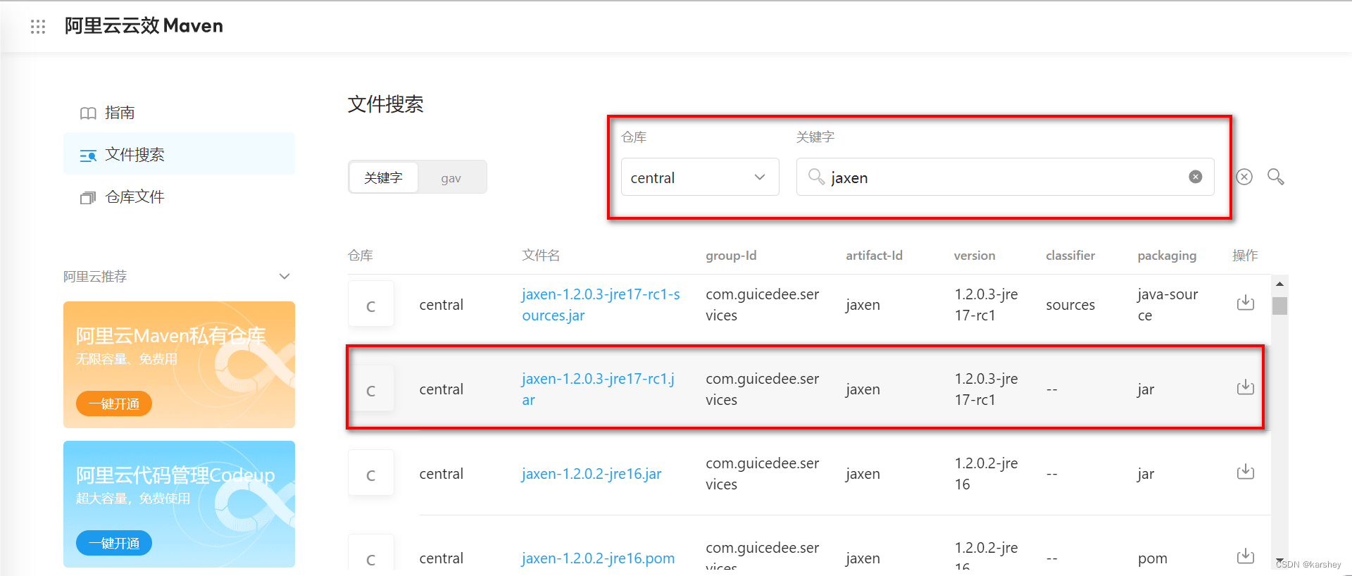Click the C badge of the jre16.pom row
The image size is (1352, 576).
(x=371, y=553)
